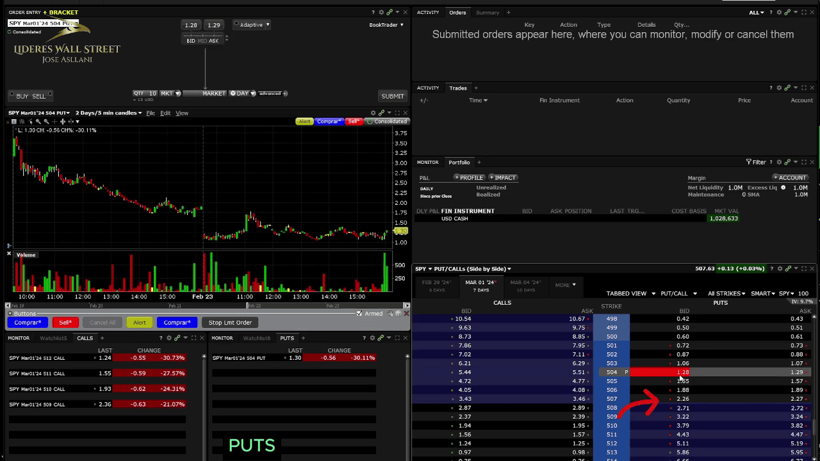Switch to the Summary tab
Screen dimensions: 820x461
pyautogui.click(x=487, y=12)
